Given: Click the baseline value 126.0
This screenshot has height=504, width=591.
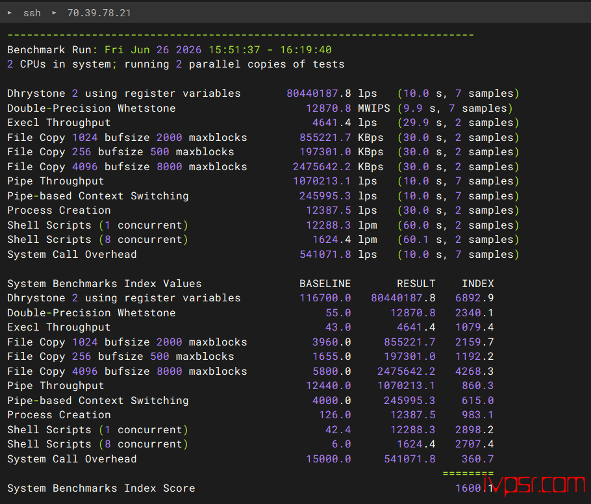Looking at the screenshot, I should tap(335, 415).
